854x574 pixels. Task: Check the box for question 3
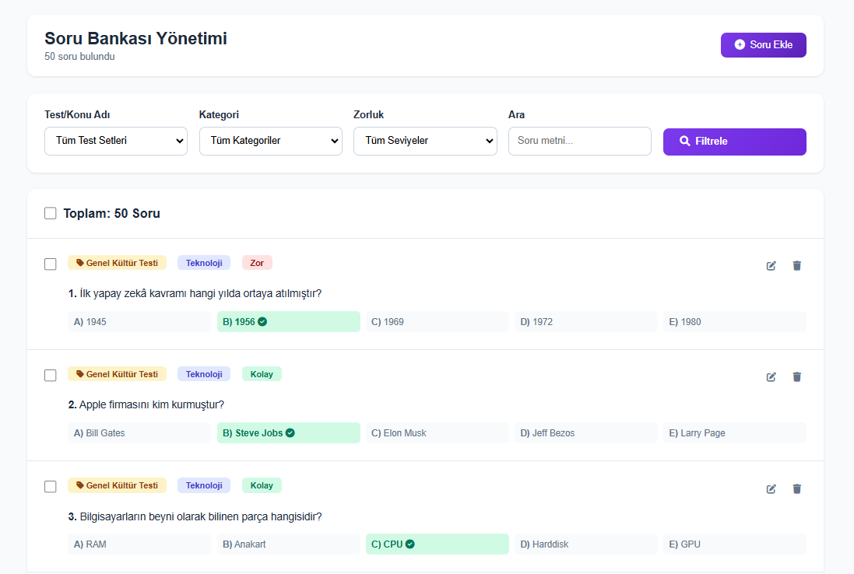tap(50, 486)
